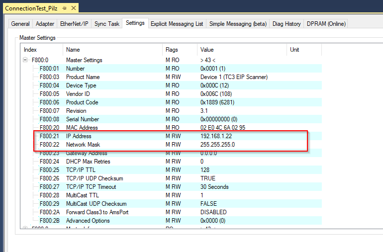Image resolution: width=383 pixels, height=252 pixels.
Task: Select the F800:05 Vendor ID row
Action: 180,94
